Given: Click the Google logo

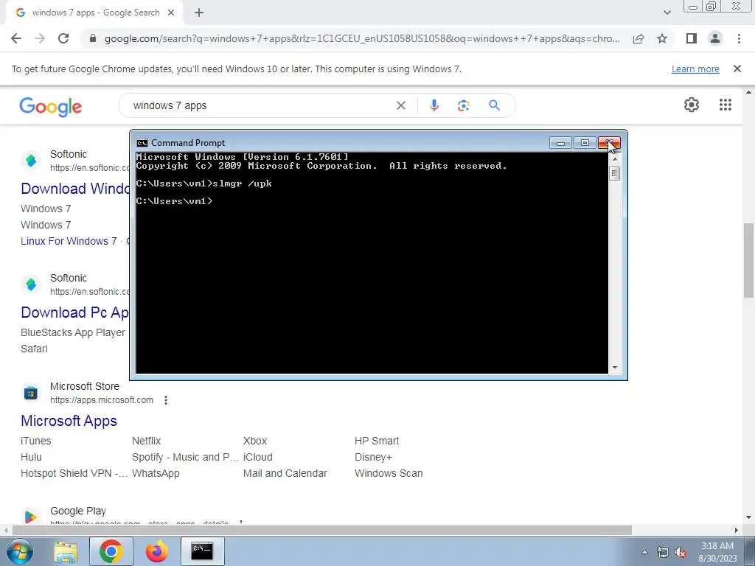Looking at the screenshot, I should (51, 106).
